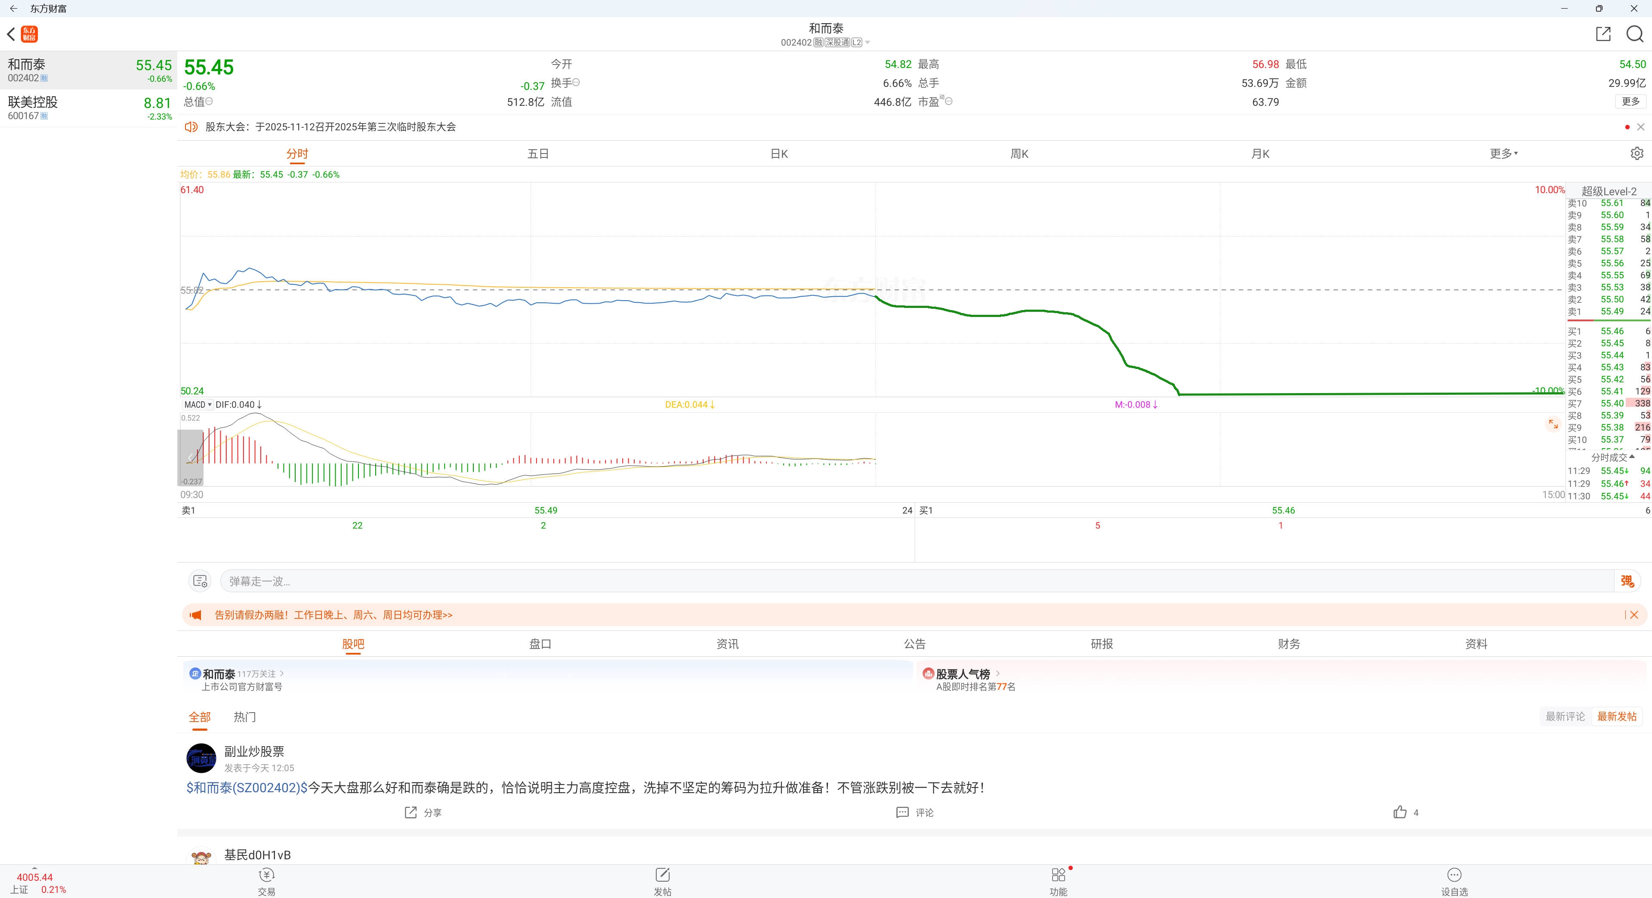Click the thumbs-up like icon
The image size is (1652, 898).
coord(1400,812)
